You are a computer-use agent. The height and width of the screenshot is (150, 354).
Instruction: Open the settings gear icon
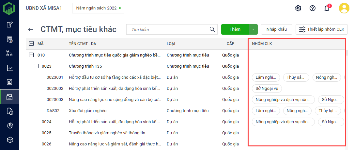coord(298,8)
